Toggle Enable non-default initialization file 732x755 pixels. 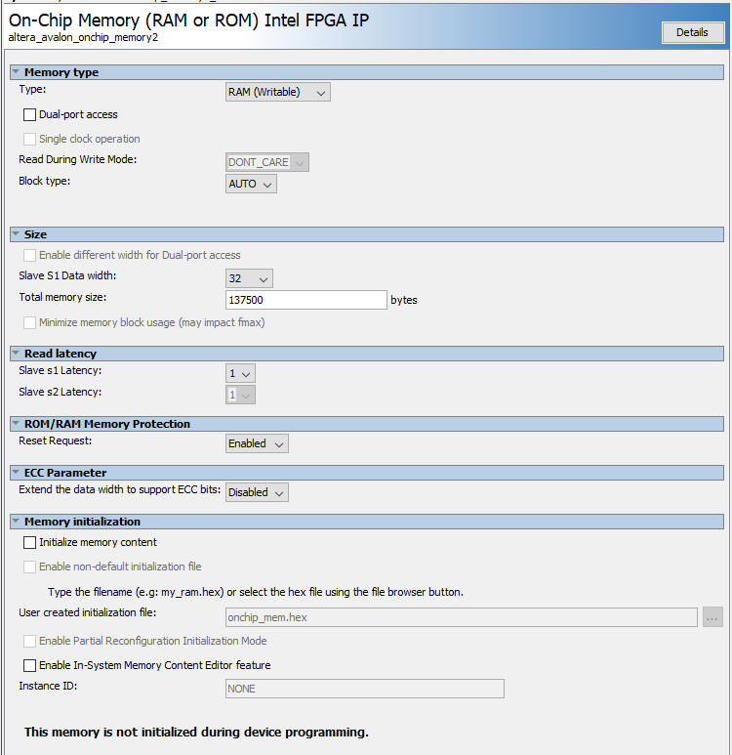coord(30,566)
